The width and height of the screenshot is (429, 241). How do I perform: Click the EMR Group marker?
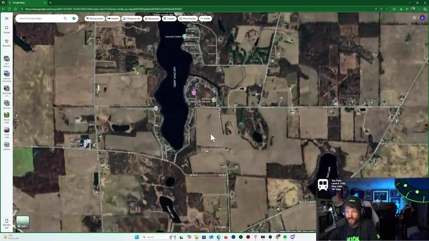pyautogui.click(x=85, y=144)
